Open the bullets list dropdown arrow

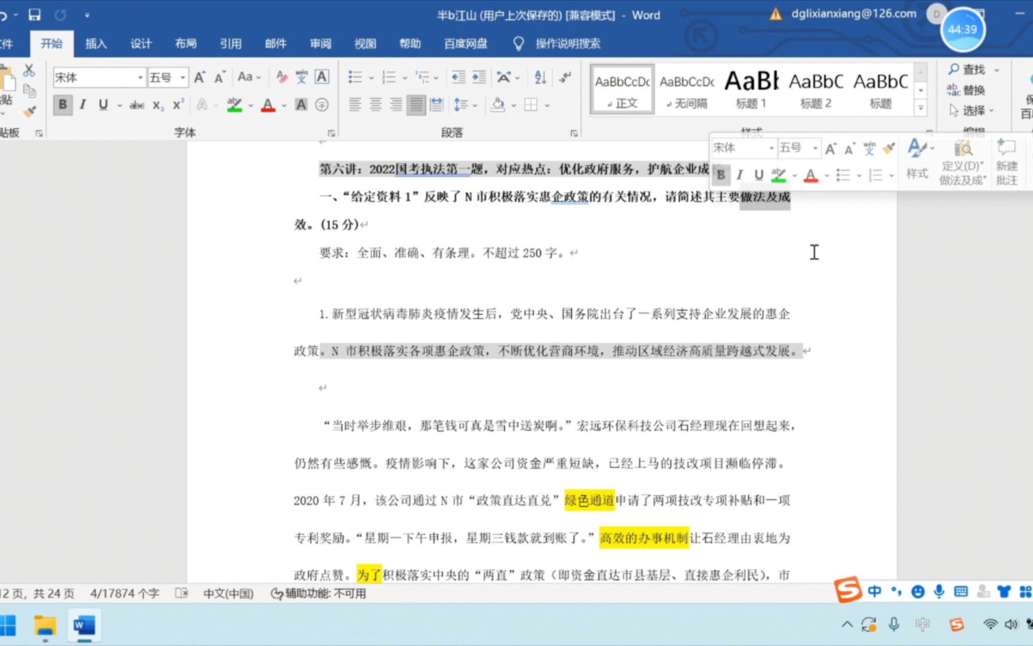(371, 78)
